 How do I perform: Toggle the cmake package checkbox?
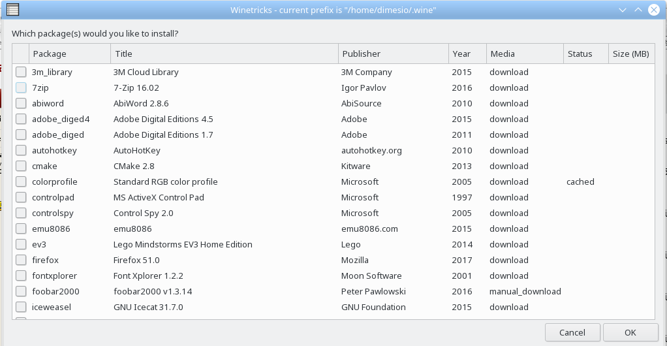click(x=21, y=166)
